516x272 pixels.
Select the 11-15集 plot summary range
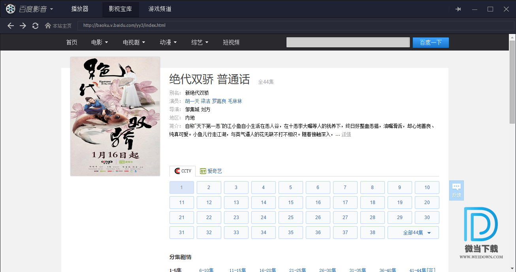pyautogui.click(x=237, y=270)
